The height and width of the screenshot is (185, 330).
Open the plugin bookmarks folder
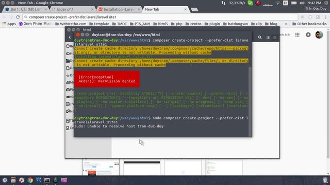click(212, 24)
